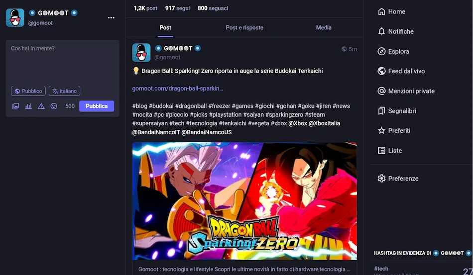The height and width of the screenshot is (275, 473).
Task: Switch to the Post e risposte tab
Action: [x=244, y=28]
